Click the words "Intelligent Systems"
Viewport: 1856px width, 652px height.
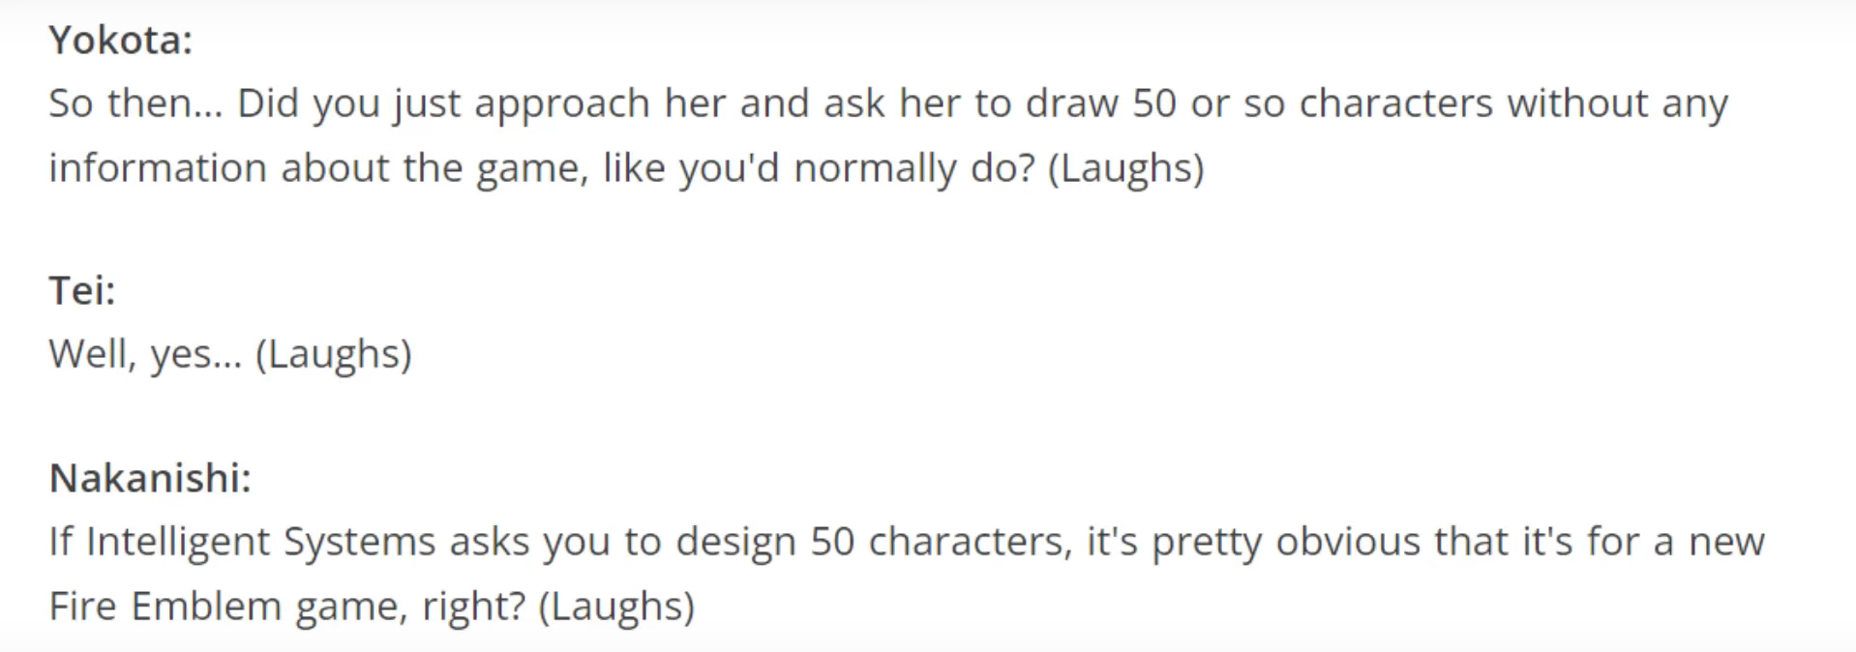point(260,543)
